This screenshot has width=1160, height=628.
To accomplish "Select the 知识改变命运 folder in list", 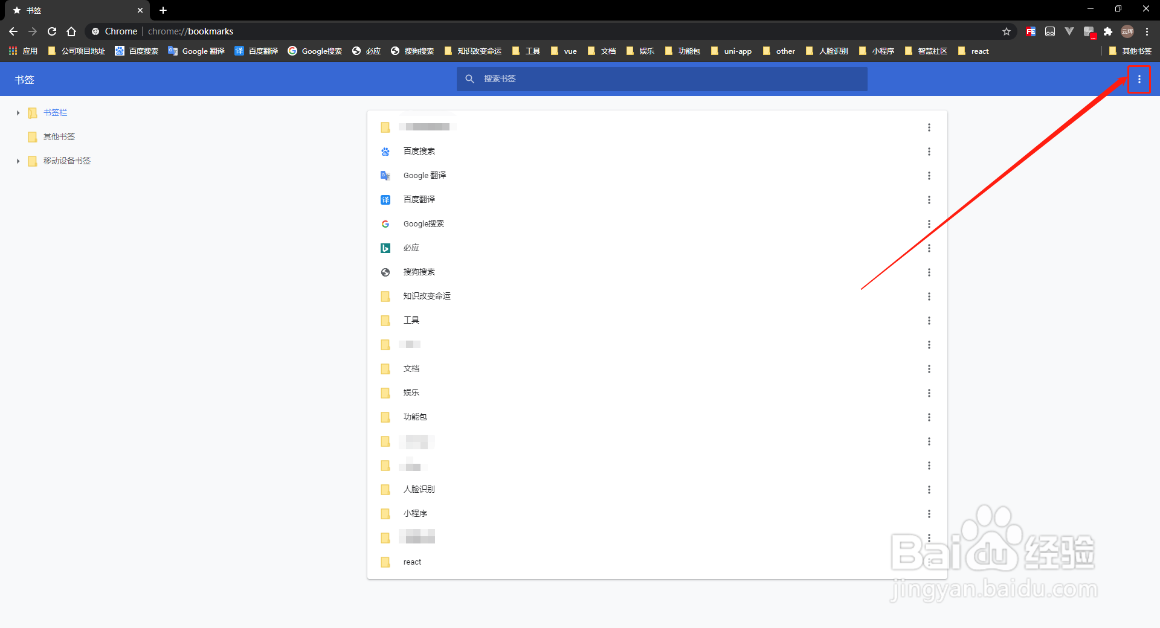I will click(657, 296).
